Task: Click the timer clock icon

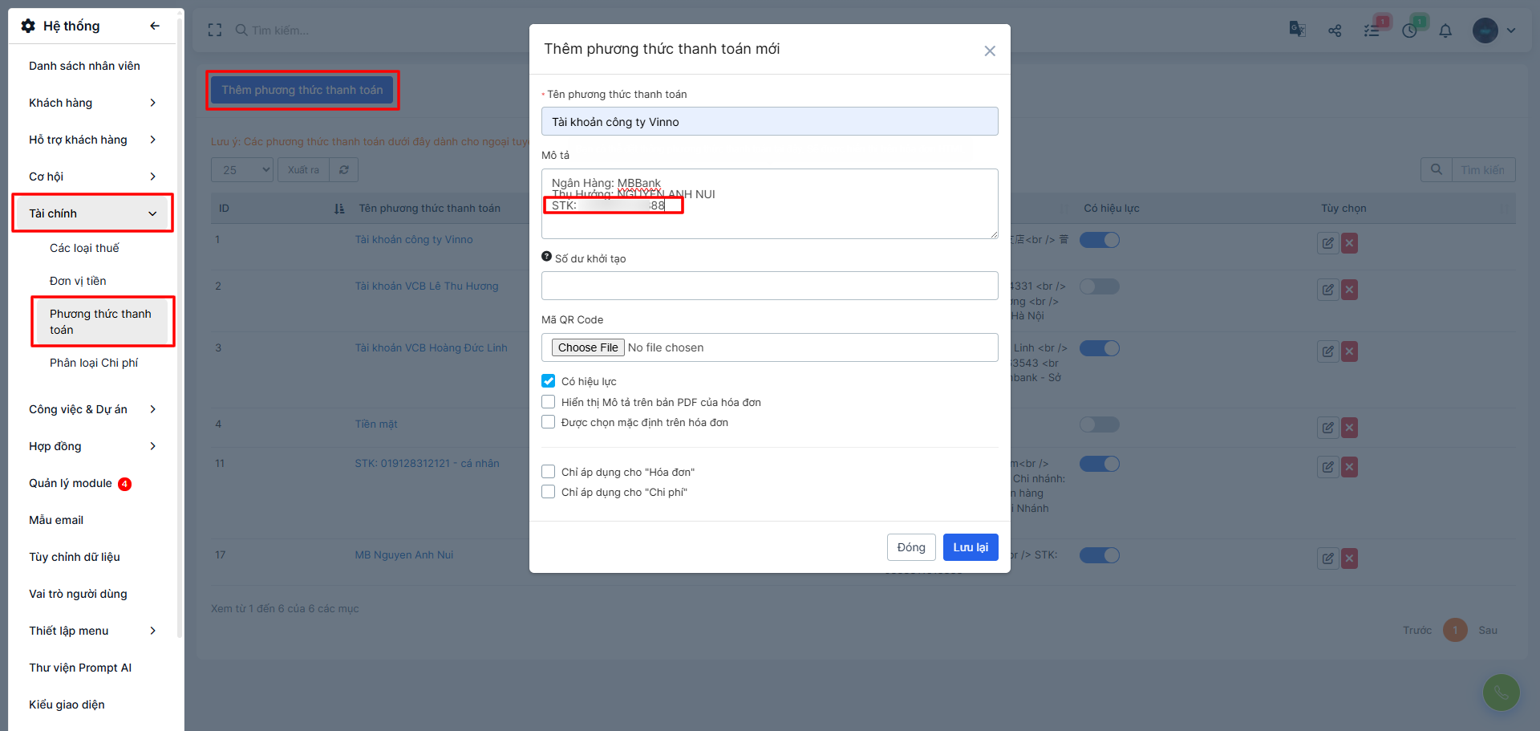Action: pos(1409,30)
